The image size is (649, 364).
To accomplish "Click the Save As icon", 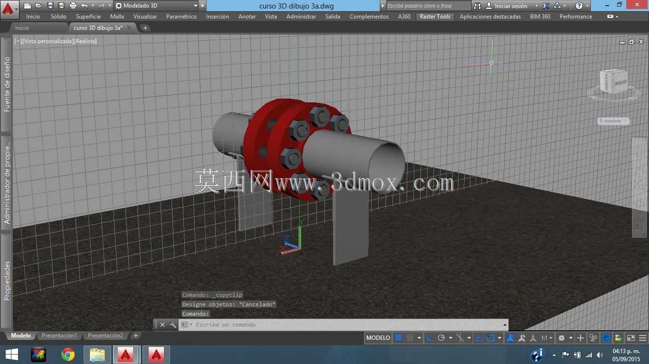I will click(61, 6).
